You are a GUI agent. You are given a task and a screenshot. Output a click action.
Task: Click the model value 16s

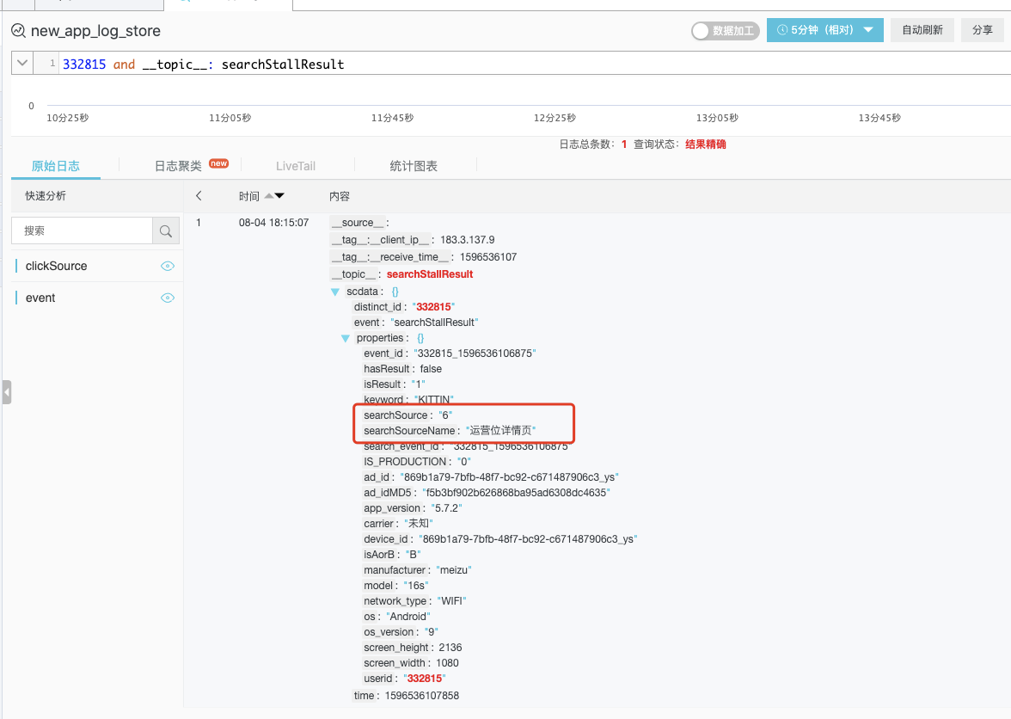[416, 586]
